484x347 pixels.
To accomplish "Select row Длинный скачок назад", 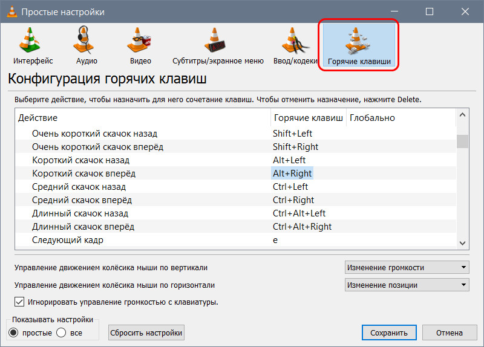I will [x=236, y=213].
